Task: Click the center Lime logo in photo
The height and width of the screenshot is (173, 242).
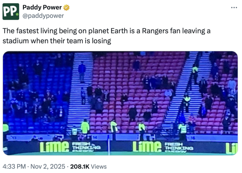Action: tap(147, 147)
